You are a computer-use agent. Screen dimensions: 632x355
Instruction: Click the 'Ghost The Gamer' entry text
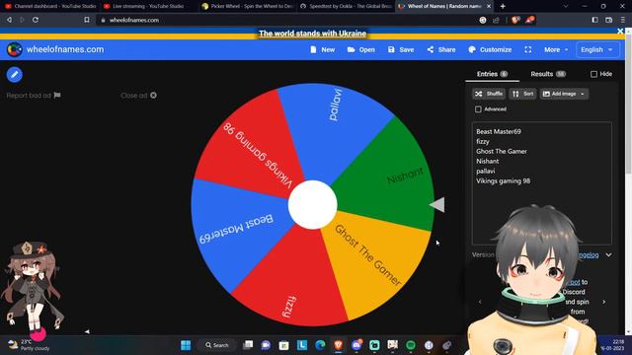click(x=502, y=151)
